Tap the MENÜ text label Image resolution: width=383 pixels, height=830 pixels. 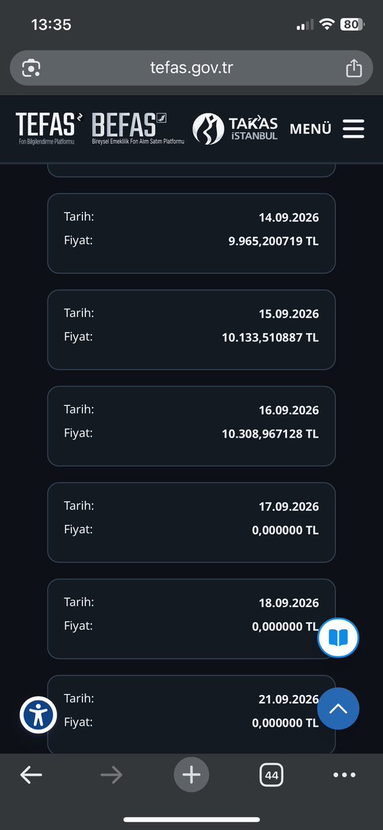pos(310,129)
